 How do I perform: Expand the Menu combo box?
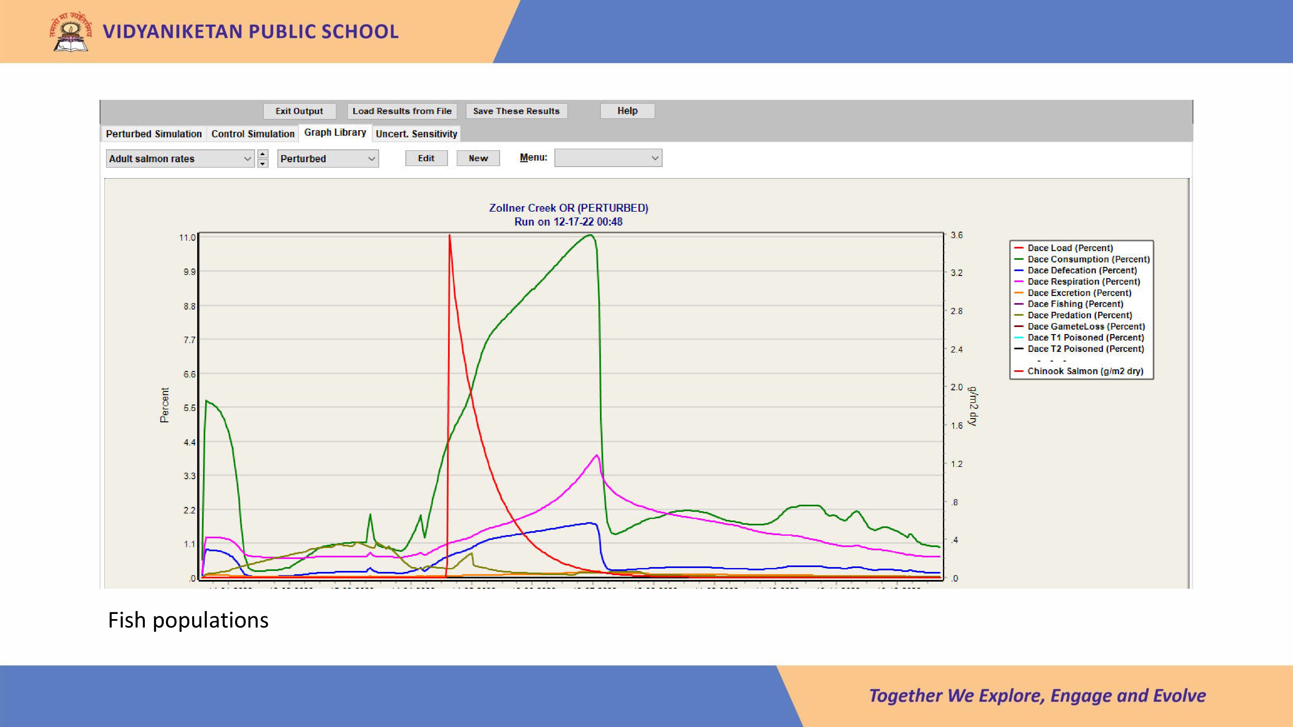(608, 158)
